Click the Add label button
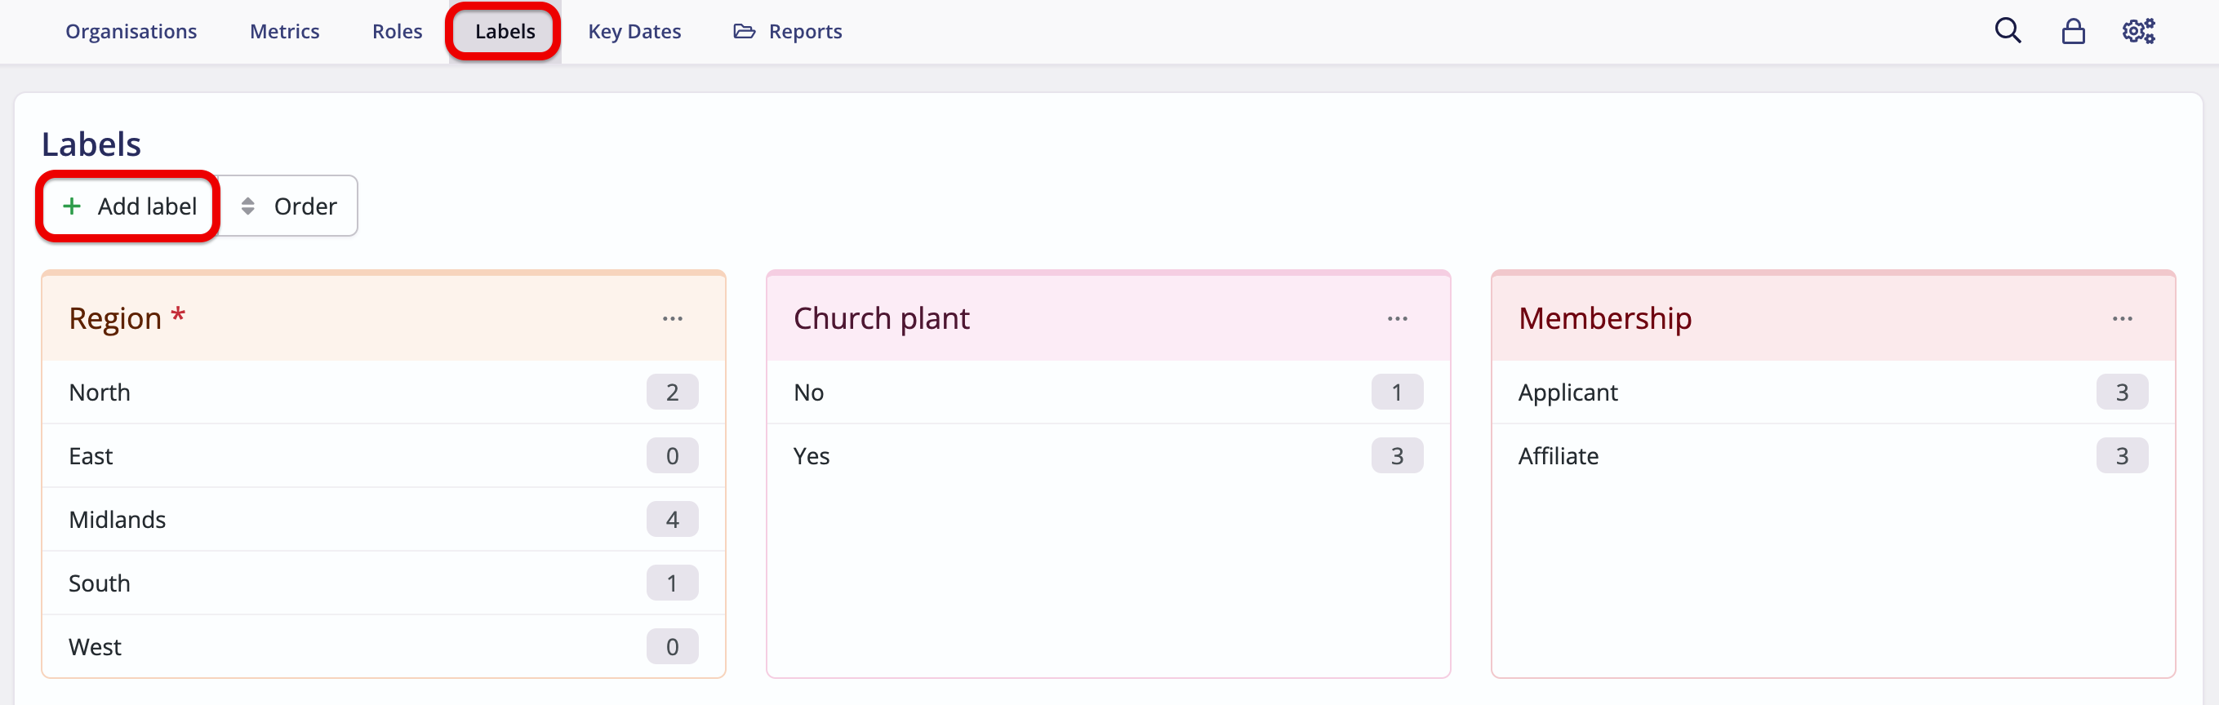Viewport: 2219px width, 705px height. [127, 206]
